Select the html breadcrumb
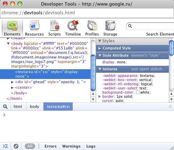The width and height of the screenshot is (174, 150). pyautogui.click(x=18, y=106)
